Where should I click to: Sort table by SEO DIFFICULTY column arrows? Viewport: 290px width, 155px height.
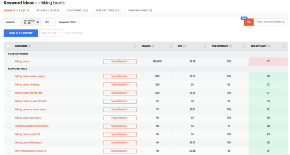(x=284, y=46)
